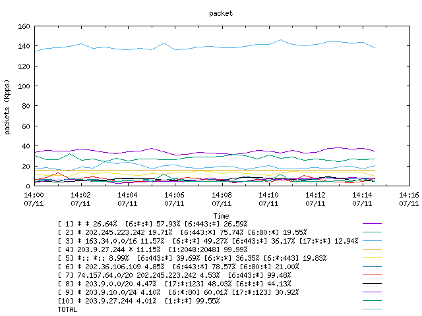Click legend entry [ 9] 203.9.10.0/24 4.10%
This screenshot has height=316, width=422.
[178, 292]
